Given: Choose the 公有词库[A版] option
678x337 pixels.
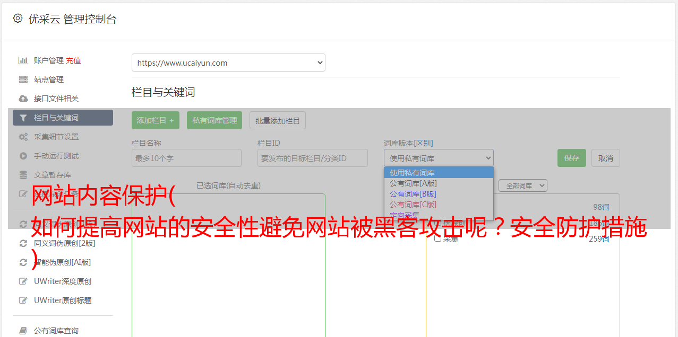Looking at the screenshot, I should tap(439, 183).
